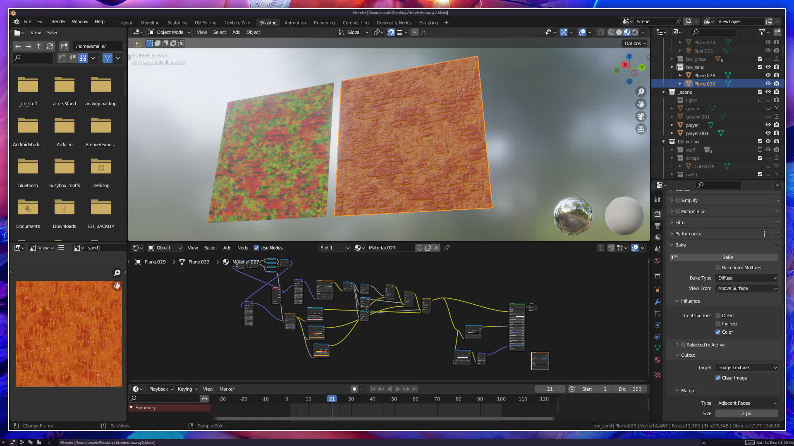Switch to the Texture Paint workspace tab

point(238,23)
